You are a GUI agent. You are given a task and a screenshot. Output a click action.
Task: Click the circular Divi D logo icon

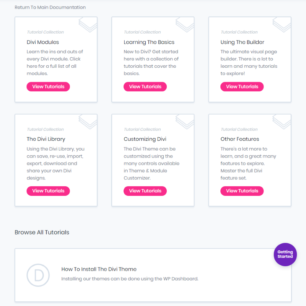[x=38, y=275]
